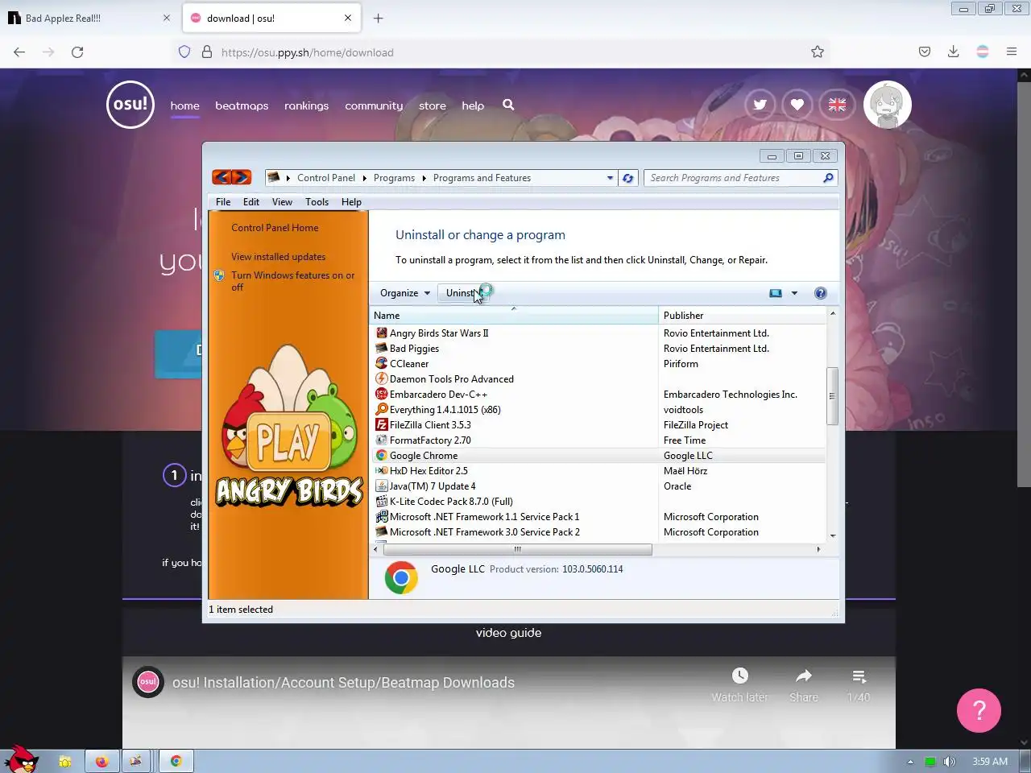This screenshot has width=1031, height=773.
Task: Click the Angry Birds Start button on taskbar
Action: (21, 759)
